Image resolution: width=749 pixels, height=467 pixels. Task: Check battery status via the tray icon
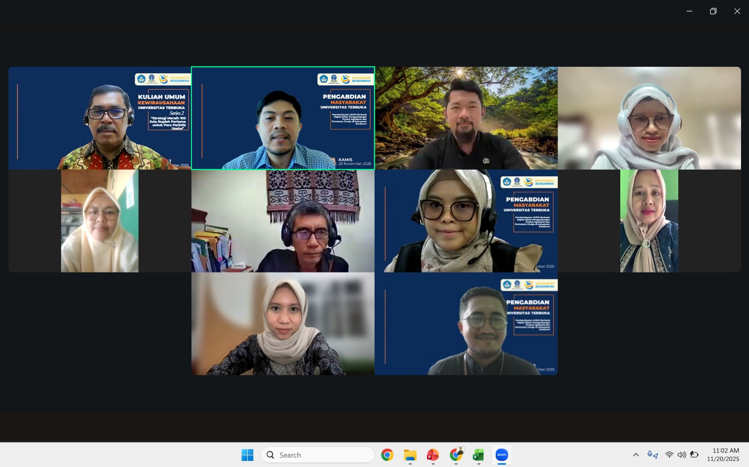pyautogui.click(x=694, y=454)
